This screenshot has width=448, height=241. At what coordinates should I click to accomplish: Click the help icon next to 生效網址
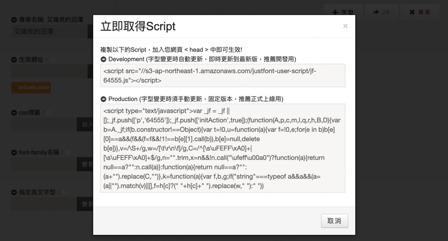tap(52, 60)
